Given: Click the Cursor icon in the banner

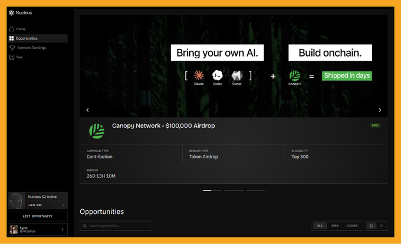Looking at the screenshot, I should click(237, 75).
